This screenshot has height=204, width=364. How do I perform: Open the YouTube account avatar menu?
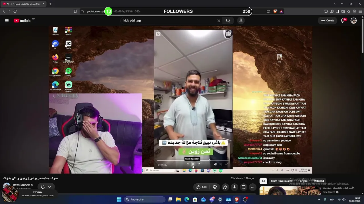(353, 20)
